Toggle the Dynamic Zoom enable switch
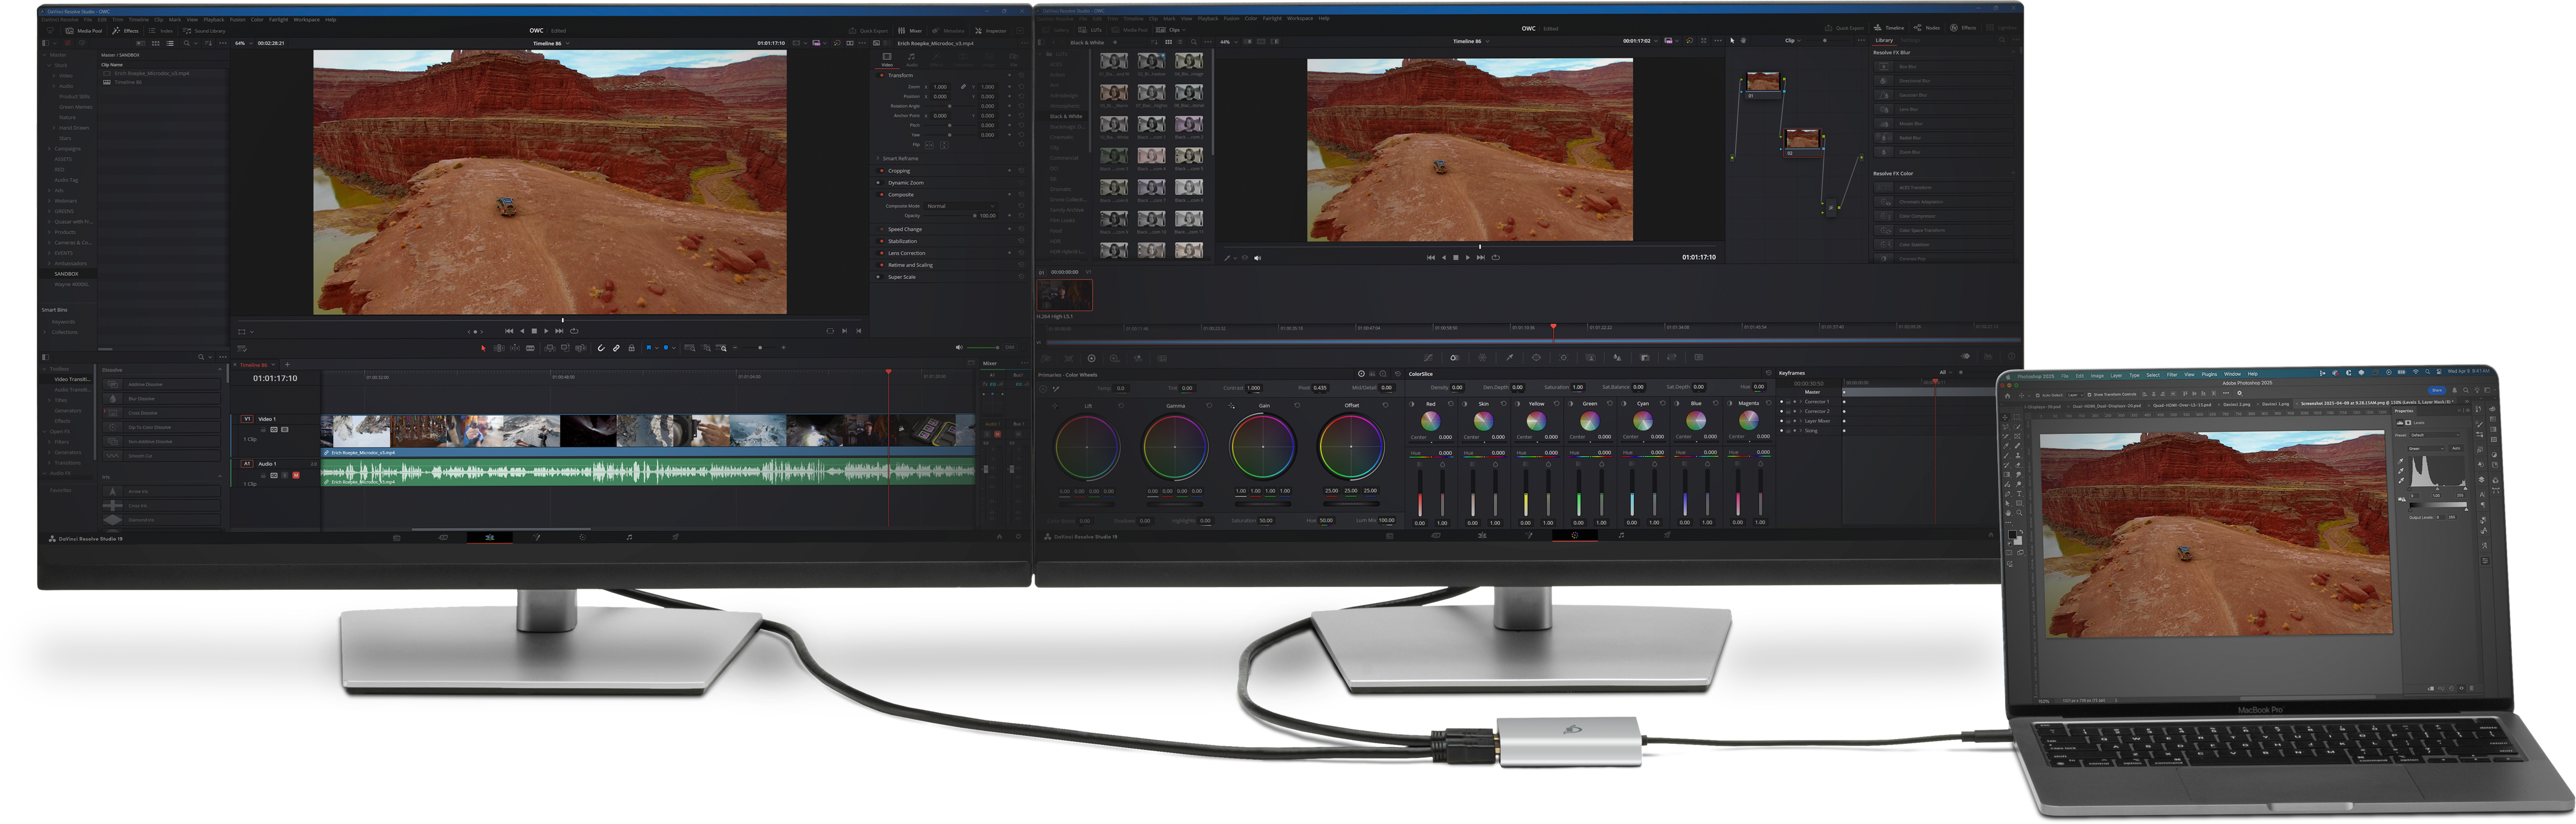This screenshot has height=824, width=2576. [880, 183]
